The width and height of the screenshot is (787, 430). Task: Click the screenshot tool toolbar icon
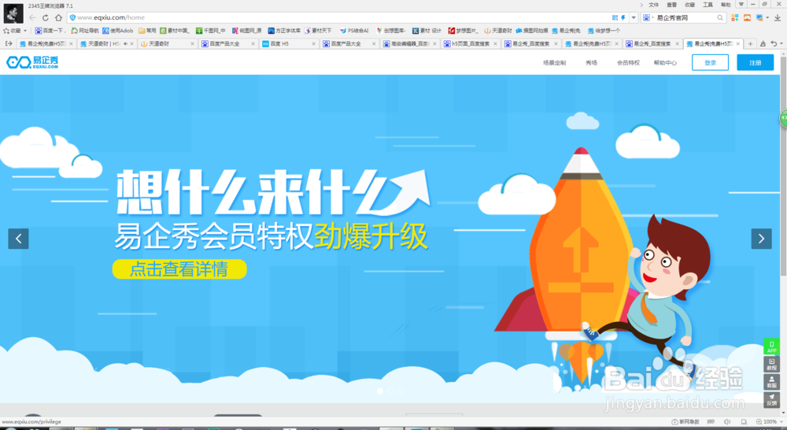pos(759,17)
